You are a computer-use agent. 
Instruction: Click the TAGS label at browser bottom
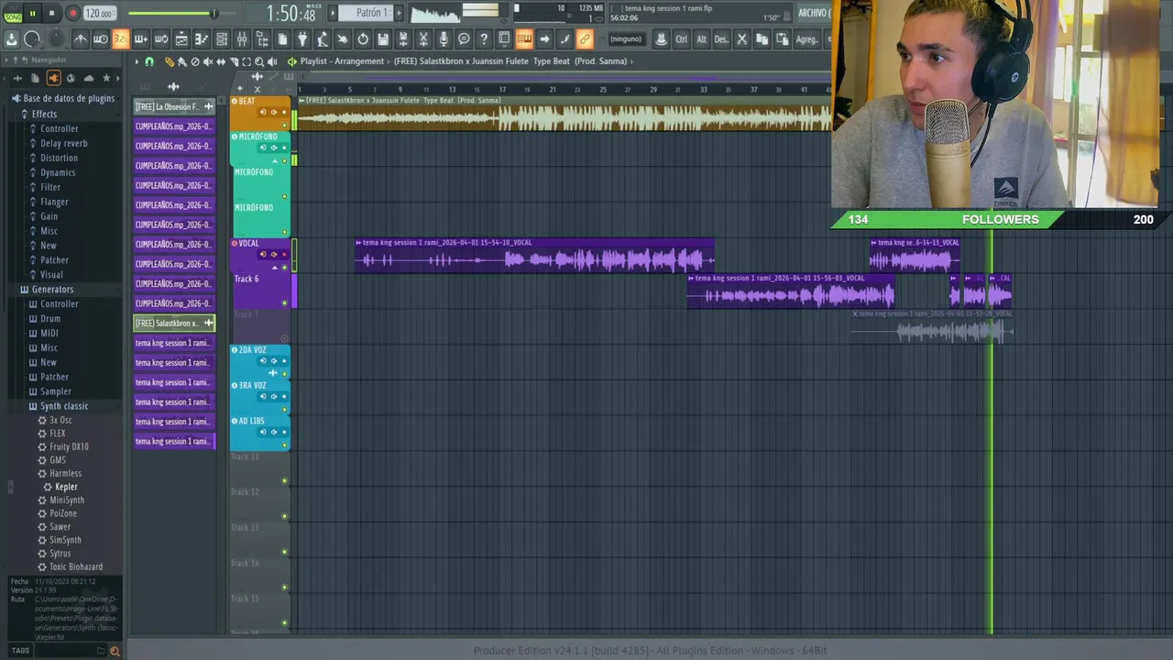pyautogui.click(x=20, y=651)
